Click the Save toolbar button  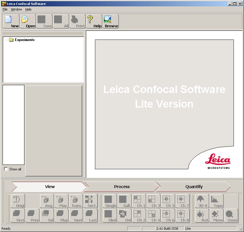coord(44,22)
